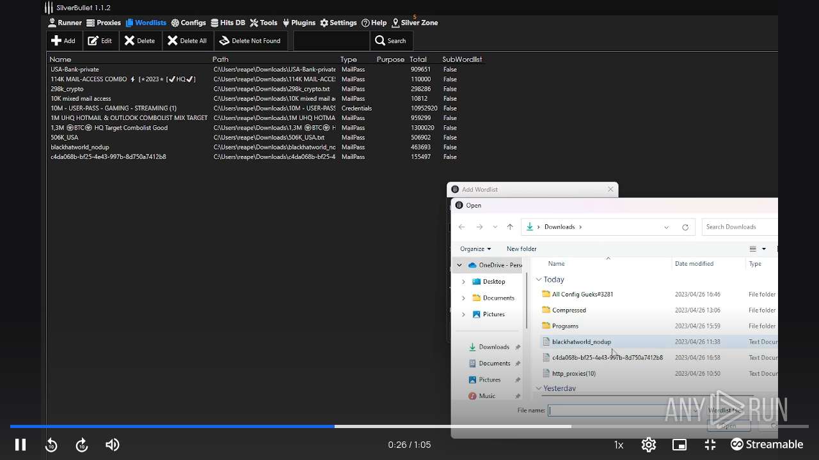819x460 pixels.
Task: Open the Proxies tab
Action: coord(104,22)
